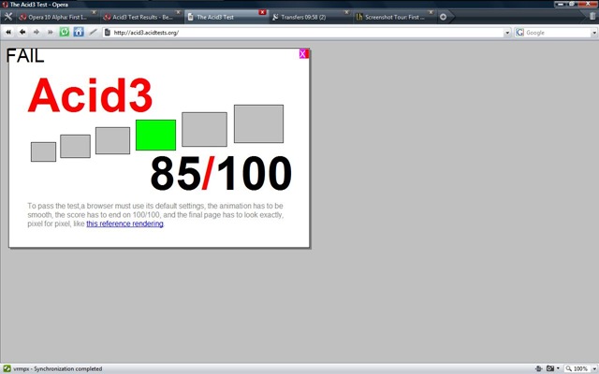The width and height of the screenshot is (599, 374).
Task: Click the wand password icon
Action: (93, 33)
